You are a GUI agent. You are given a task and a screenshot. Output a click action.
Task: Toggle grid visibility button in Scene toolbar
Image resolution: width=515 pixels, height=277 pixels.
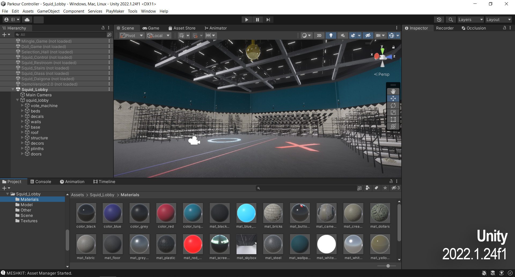click(x=182, y=35)
